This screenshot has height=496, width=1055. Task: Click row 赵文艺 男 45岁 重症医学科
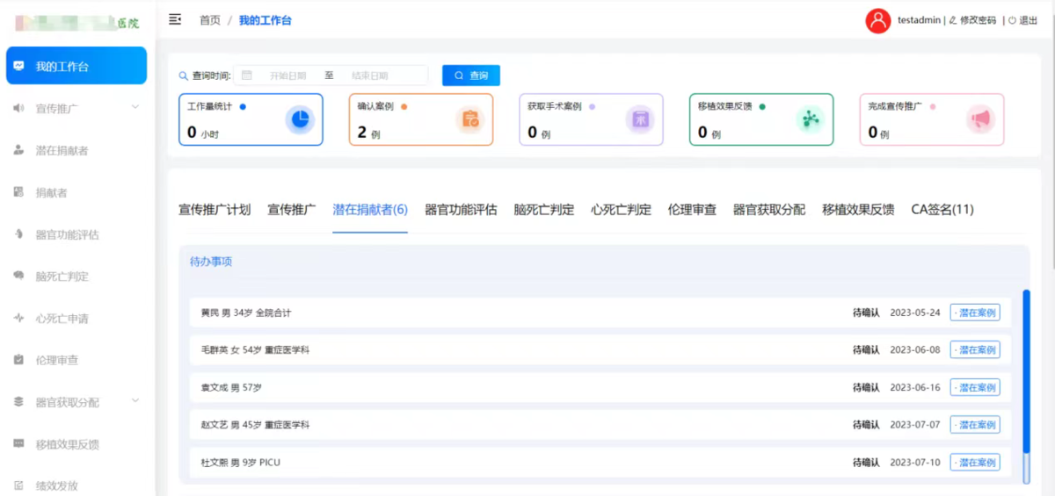pos(600,425)
